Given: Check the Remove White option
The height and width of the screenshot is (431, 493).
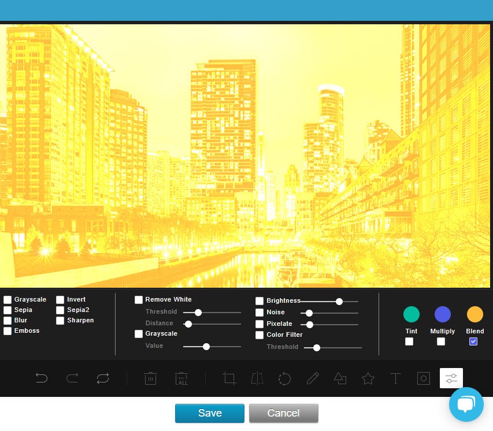Looking at the screenshot, I should [x=139, y=299].
